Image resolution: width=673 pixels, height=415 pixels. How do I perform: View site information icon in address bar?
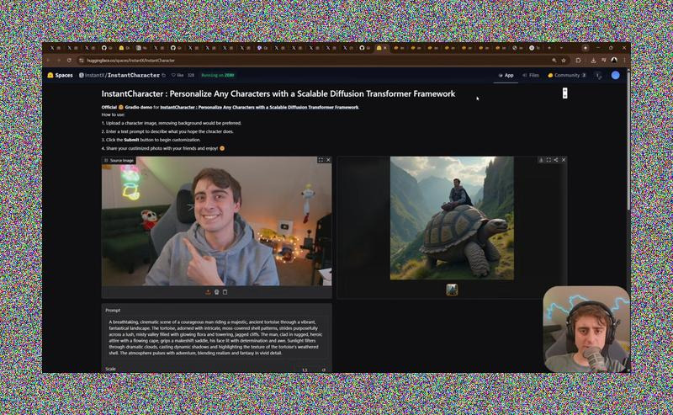click(82, 61)
